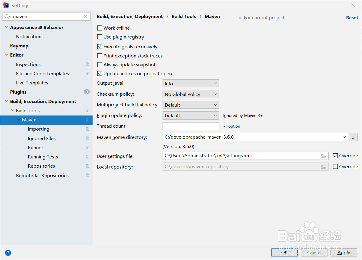Select Notifications in settings tree

[30, 36]
